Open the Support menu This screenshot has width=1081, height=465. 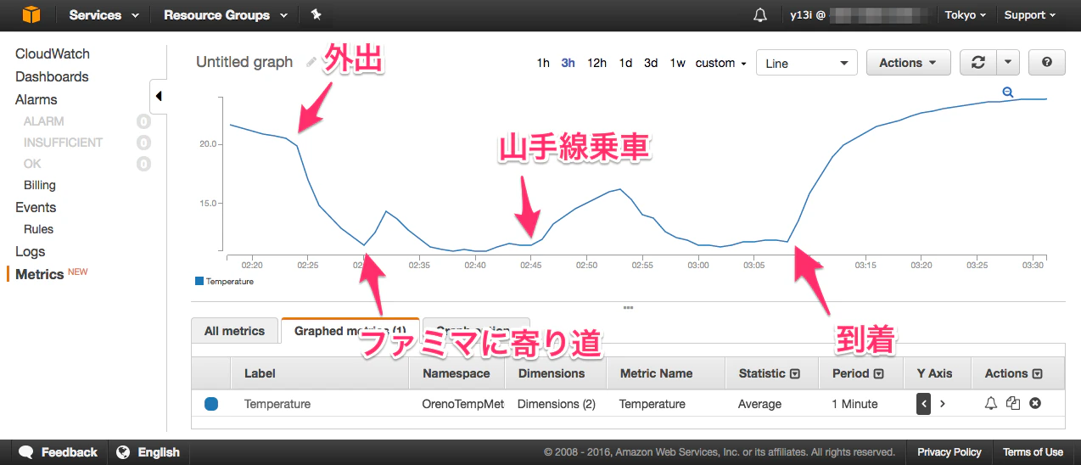(1030, 15)
